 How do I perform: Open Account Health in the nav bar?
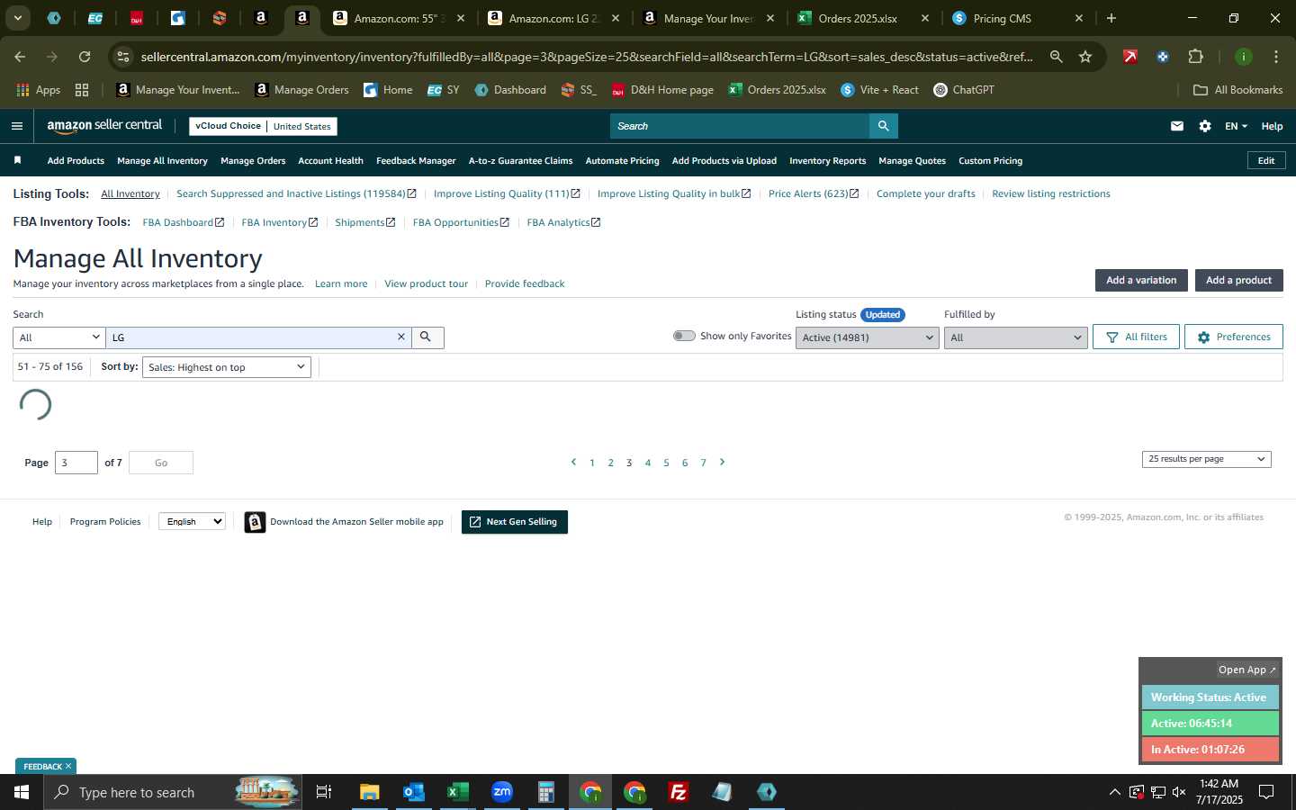[330, 160]
